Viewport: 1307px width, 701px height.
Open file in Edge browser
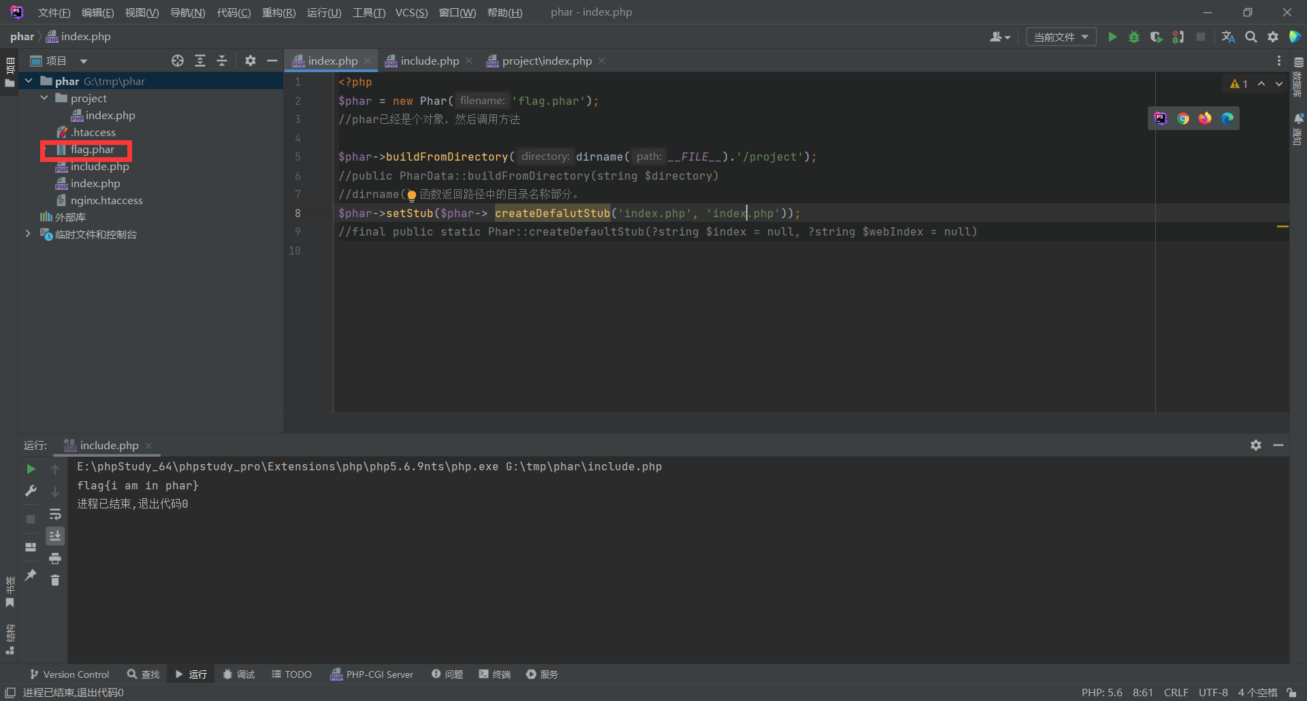point(1227,118)
